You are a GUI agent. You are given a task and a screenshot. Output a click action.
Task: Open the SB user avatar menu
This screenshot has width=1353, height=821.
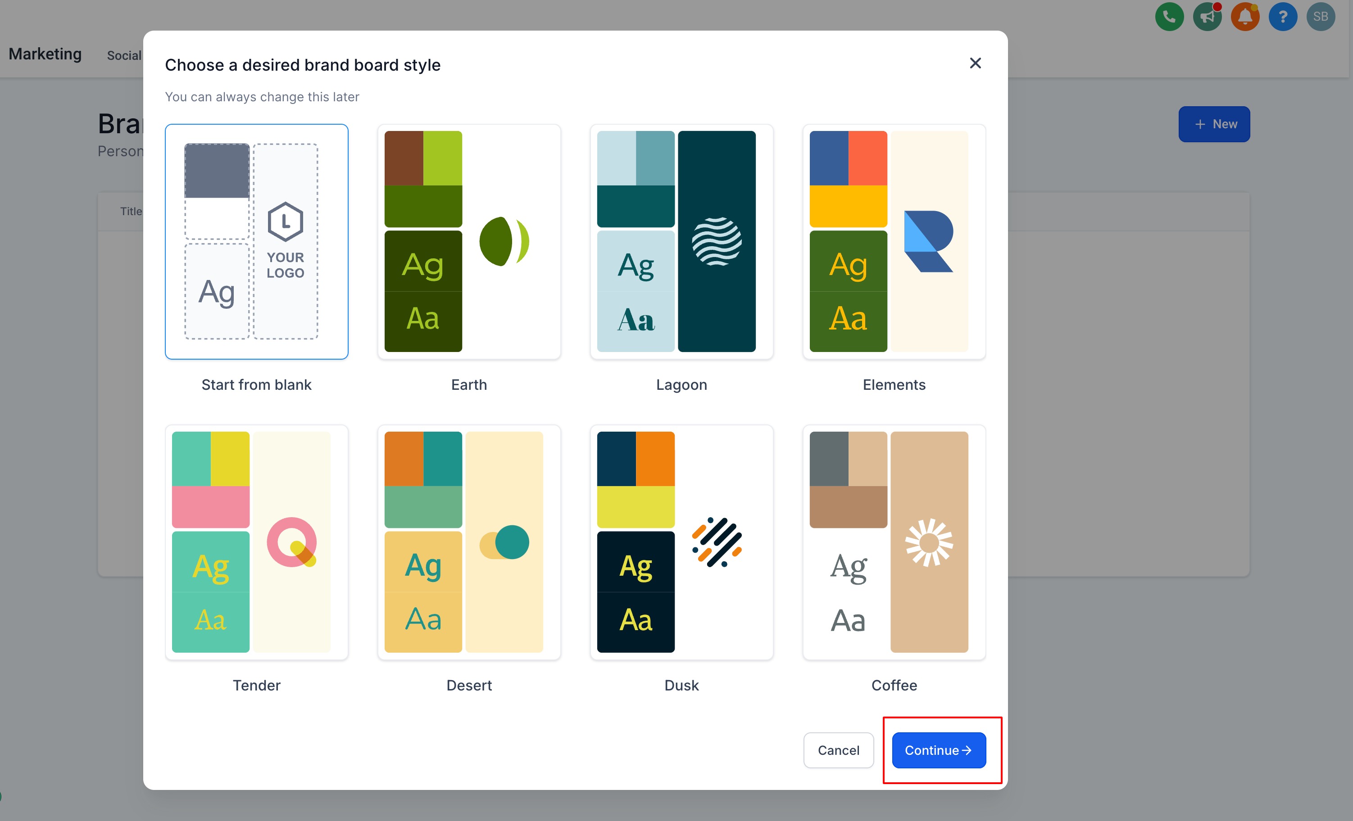1321,17
